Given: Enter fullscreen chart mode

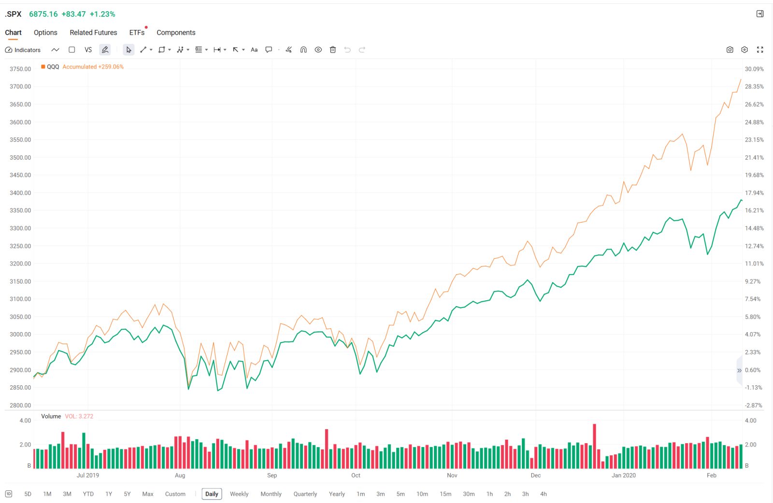Looking at the screenshot, I should pyautogui.click(x=760, y=50).
